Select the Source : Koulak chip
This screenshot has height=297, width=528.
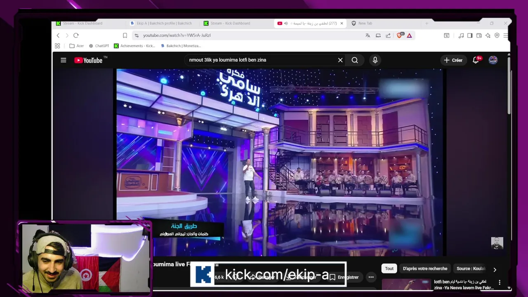pos(471,269)
